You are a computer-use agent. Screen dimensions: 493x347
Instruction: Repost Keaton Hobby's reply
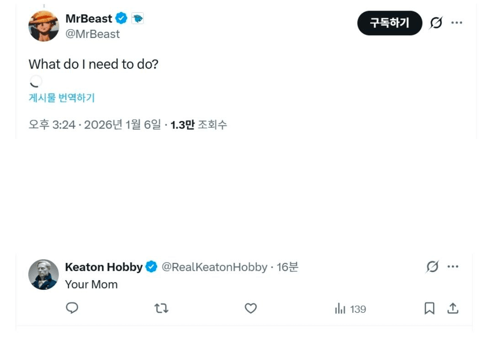click(161, 309)
